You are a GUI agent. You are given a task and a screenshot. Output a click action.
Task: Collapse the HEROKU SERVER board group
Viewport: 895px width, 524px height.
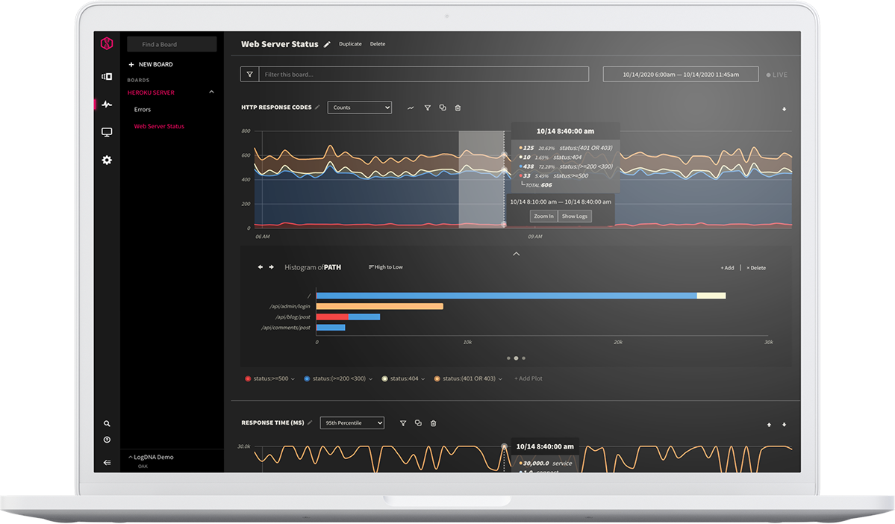(x=211, y=92)
